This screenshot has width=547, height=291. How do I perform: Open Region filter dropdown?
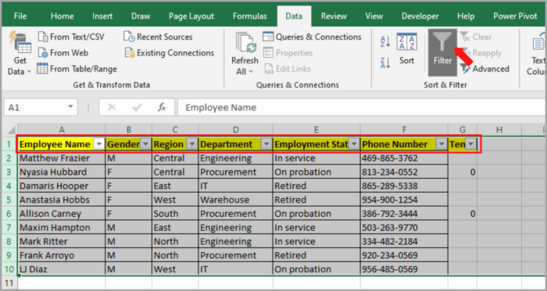tap(192, 144)
